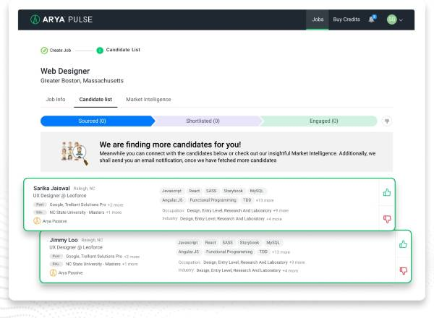This screenshot has width=434, height=318.
Task: Click Greater Boston, Massachusetts location text
Action: click(x=82, y=81)
